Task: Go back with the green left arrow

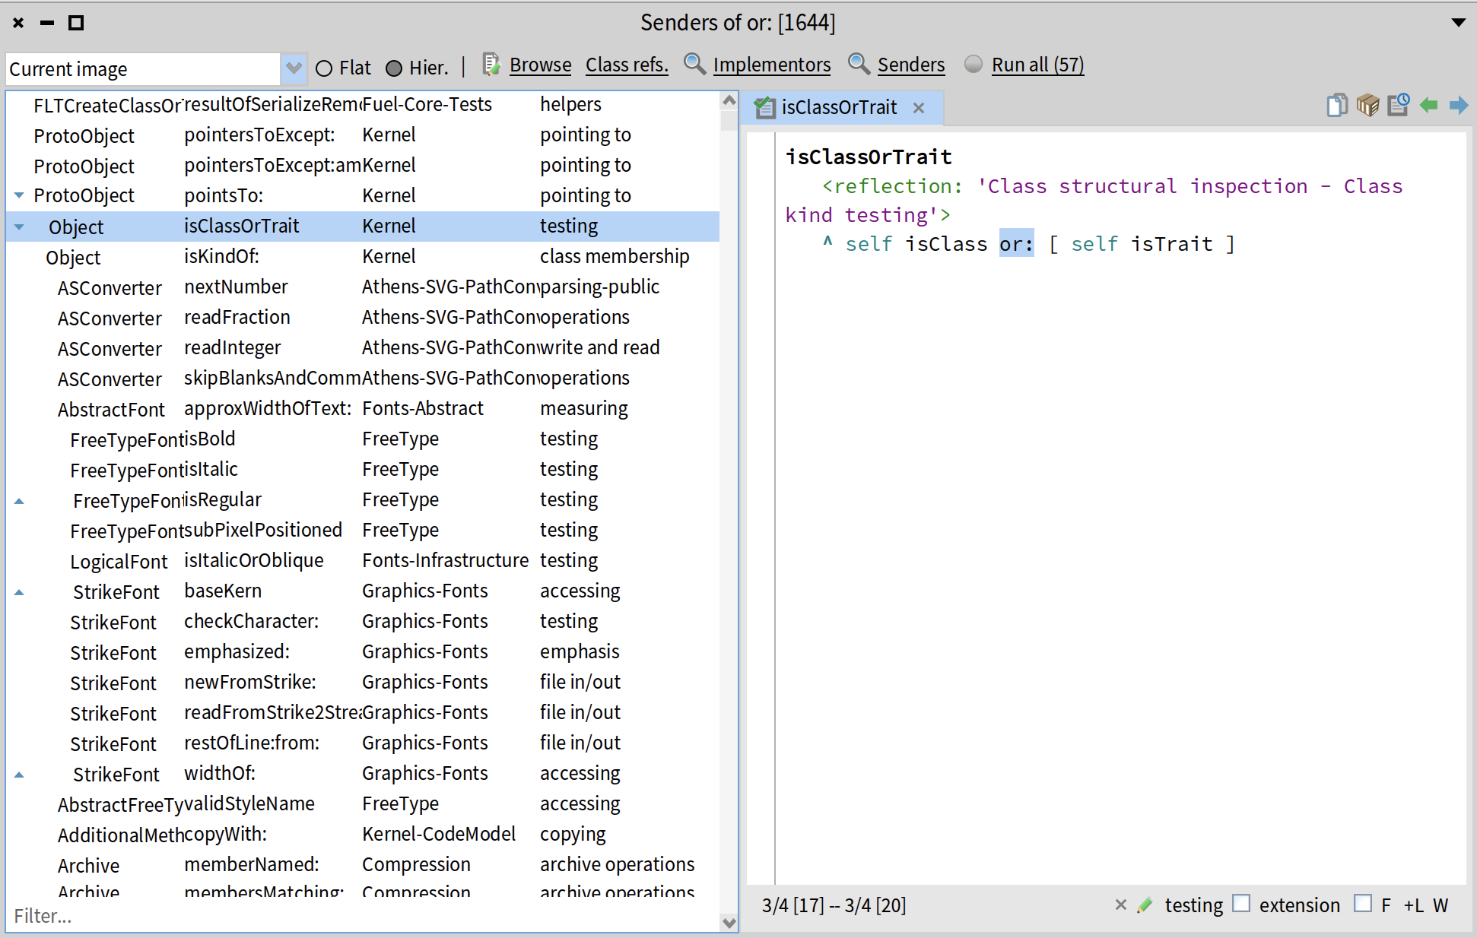Action: tap(1428, 105)
